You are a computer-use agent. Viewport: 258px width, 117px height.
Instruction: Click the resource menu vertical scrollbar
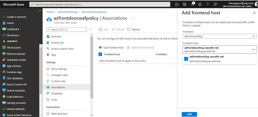click(92, 67)
